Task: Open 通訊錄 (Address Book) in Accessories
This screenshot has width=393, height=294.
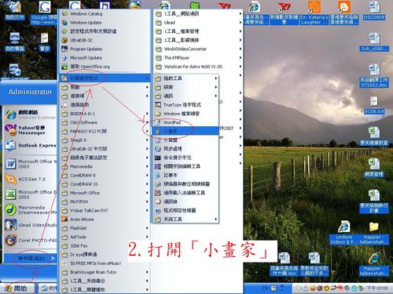Action: pos(185,201)
